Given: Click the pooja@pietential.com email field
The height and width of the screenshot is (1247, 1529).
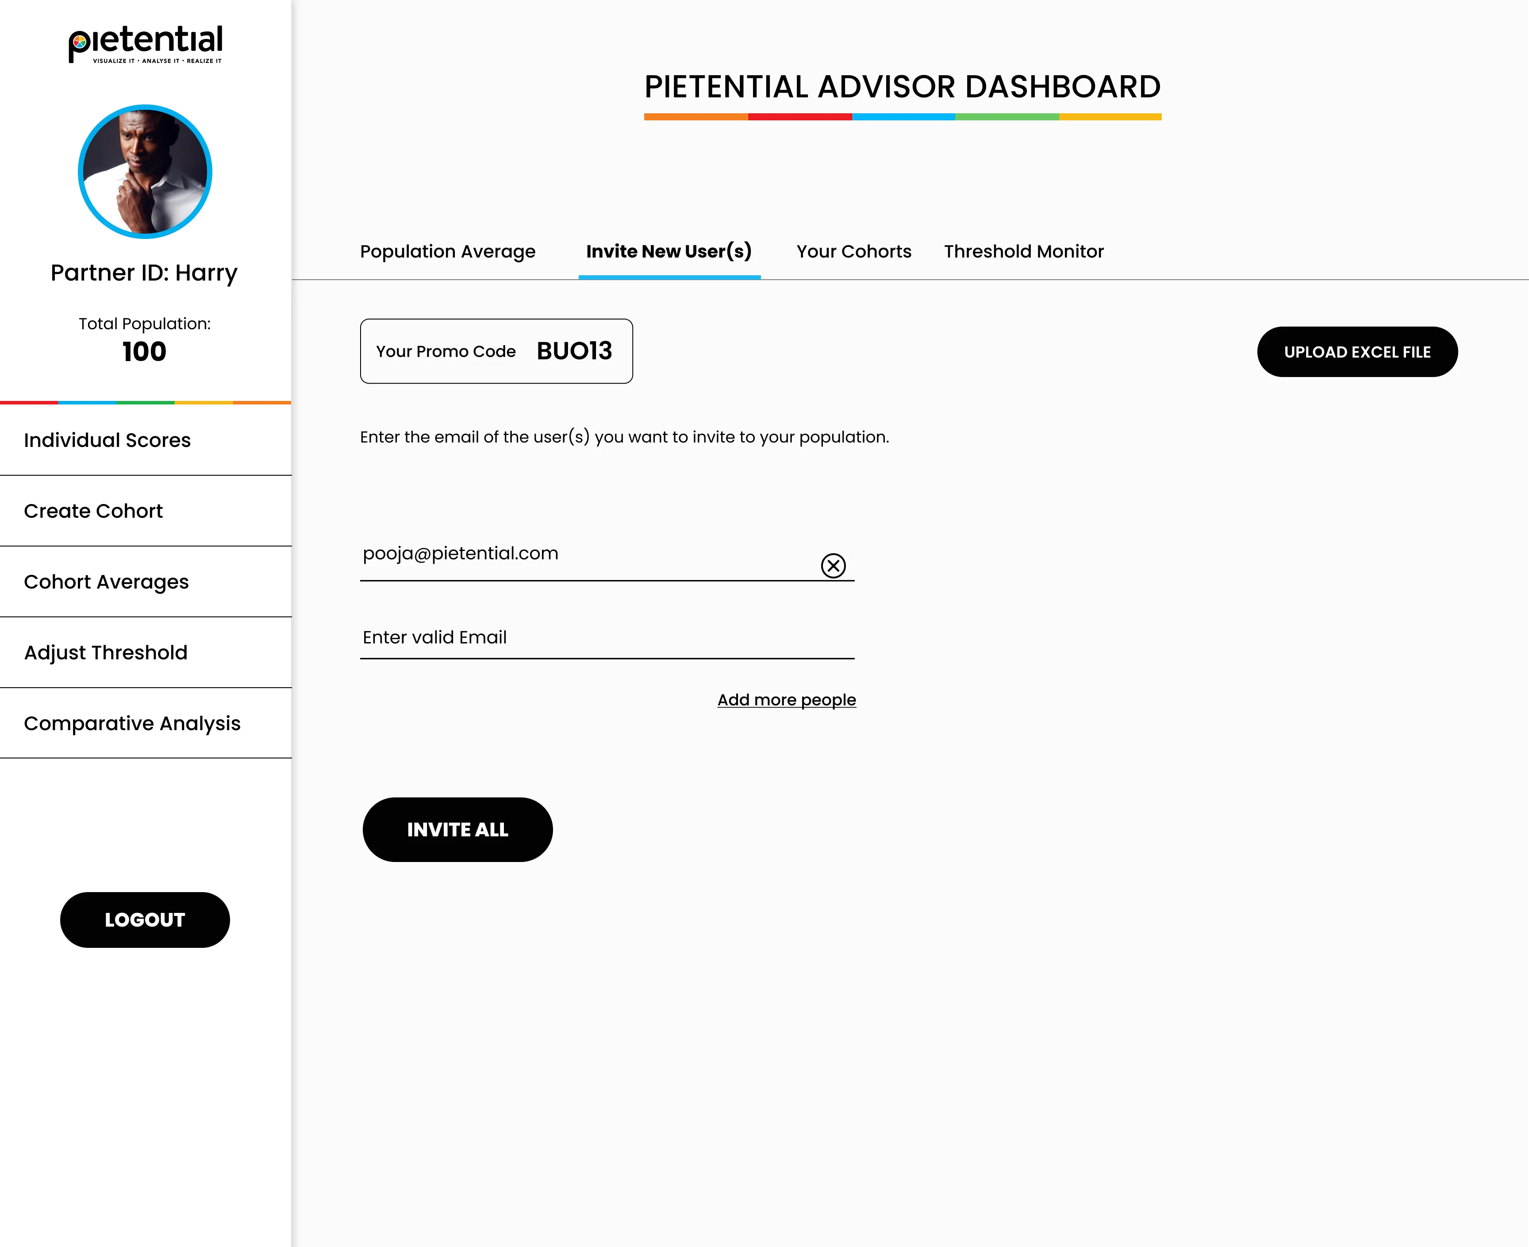Looking at the screenshot, I should (x=575, y=554).
